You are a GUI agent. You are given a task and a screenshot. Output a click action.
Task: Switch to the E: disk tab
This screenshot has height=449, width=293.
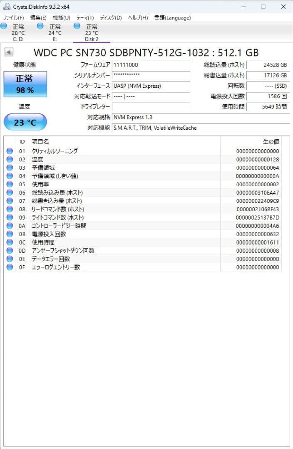pyautogui.click(x=55, y=33)
